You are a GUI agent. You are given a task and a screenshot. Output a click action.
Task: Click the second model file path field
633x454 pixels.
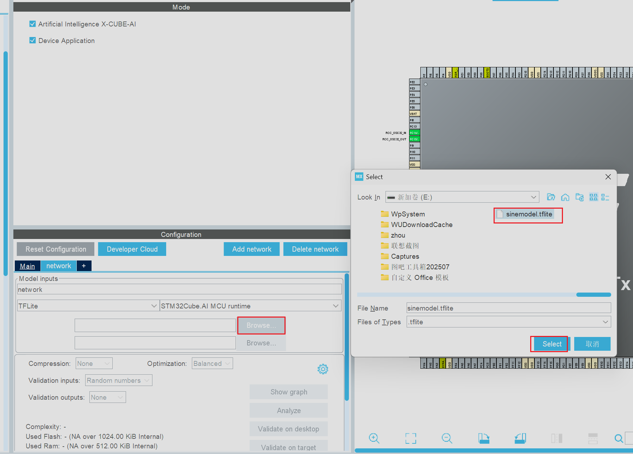pos(155,343)
